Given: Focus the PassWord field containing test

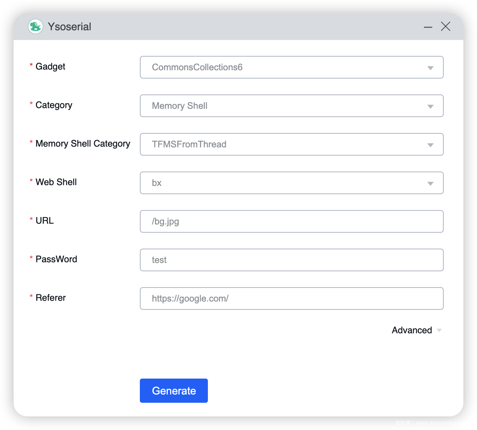Looking at the screenshot, I should 291,260.
